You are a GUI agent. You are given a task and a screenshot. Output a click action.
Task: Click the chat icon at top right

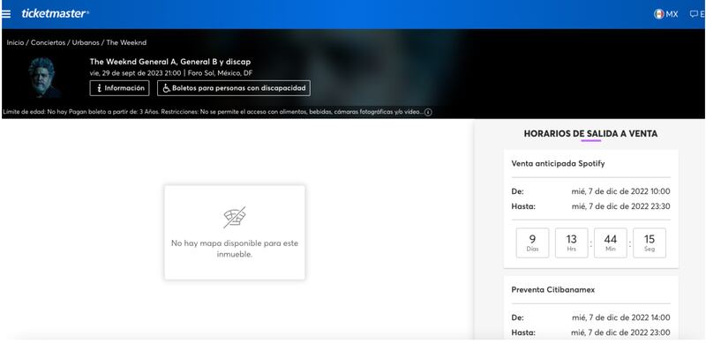coord(694,14)
